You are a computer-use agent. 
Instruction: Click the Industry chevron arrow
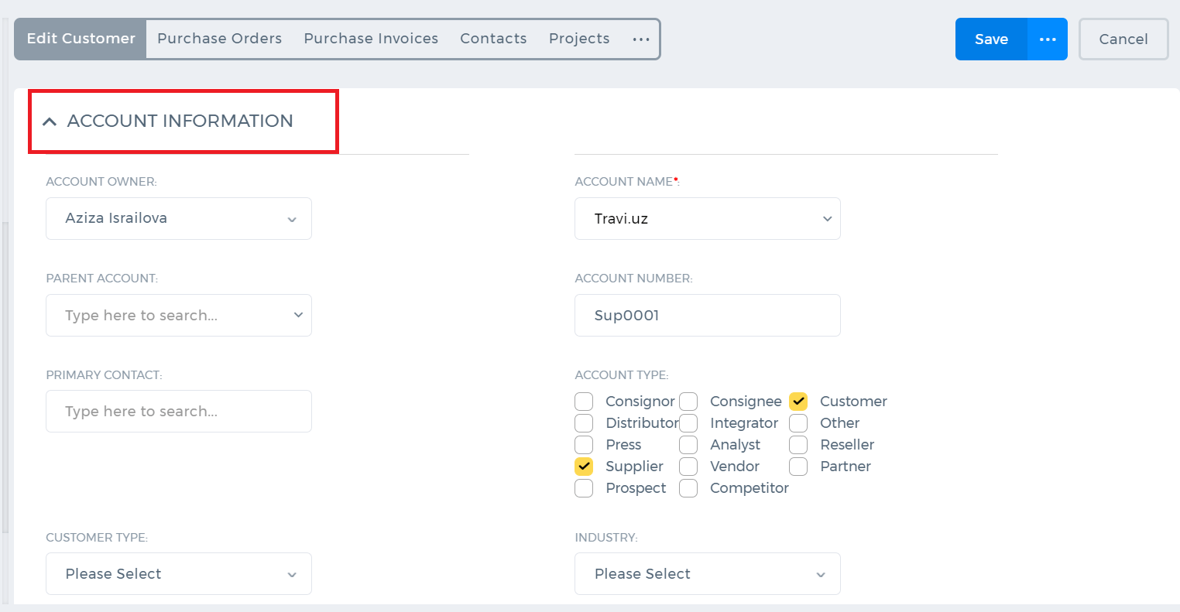[x=821, y=575]
